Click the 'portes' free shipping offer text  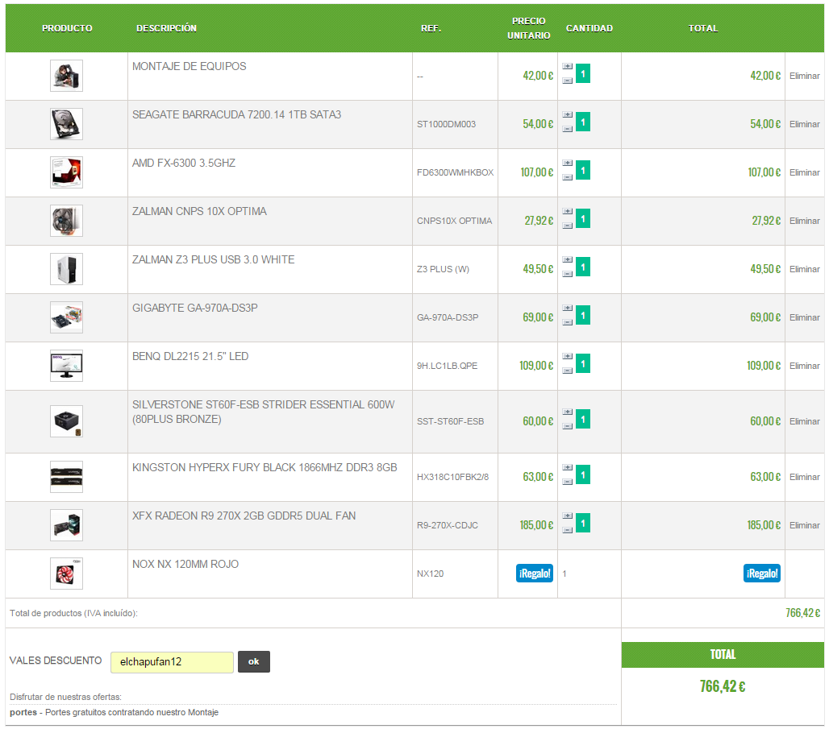click(115, 713)
